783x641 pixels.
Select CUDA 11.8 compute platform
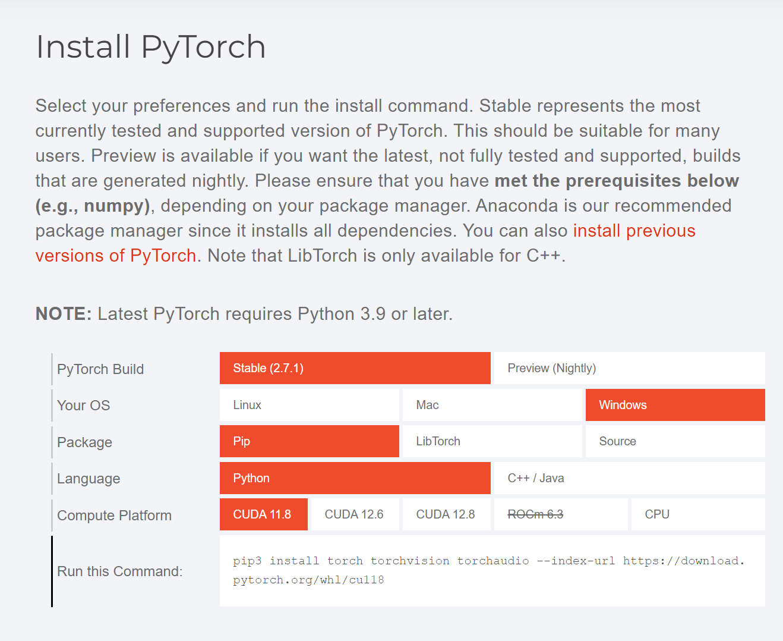coord(263,514)
